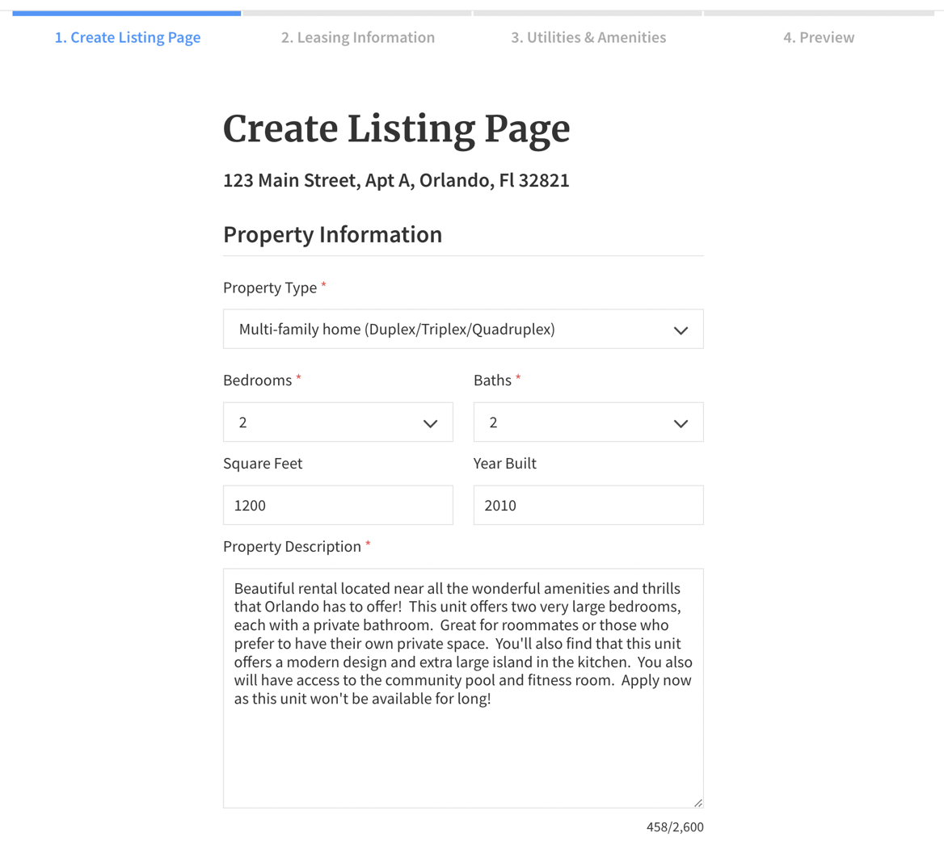Switch to the Leasing Information step
The width and height of the screenshot is (944, 845).
pyautogui.click(x=359, y=37)
